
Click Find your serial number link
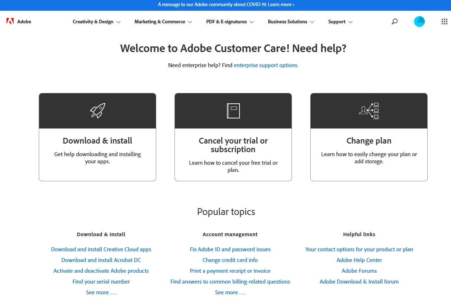click(x=101, y=281)
